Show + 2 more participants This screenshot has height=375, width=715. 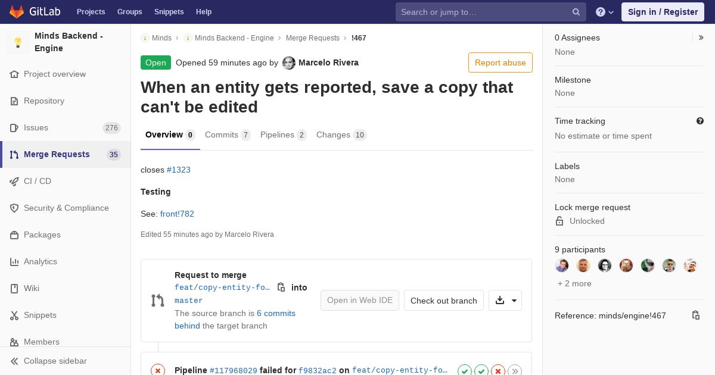pos(574,283)
